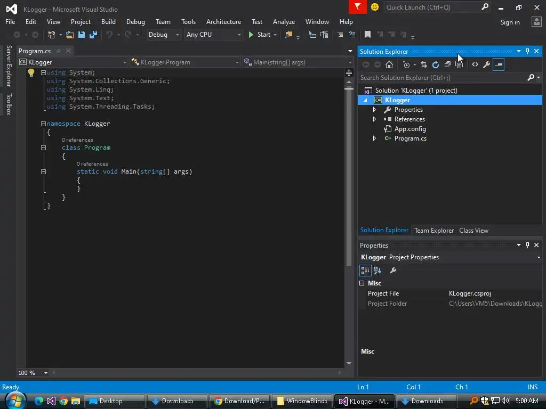546x409 pixels.
Task: Click the red notifications flag icon
Action: click(358, 7)
